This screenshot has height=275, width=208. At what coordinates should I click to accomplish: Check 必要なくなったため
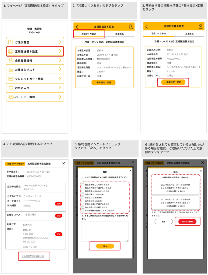(83, 197)
